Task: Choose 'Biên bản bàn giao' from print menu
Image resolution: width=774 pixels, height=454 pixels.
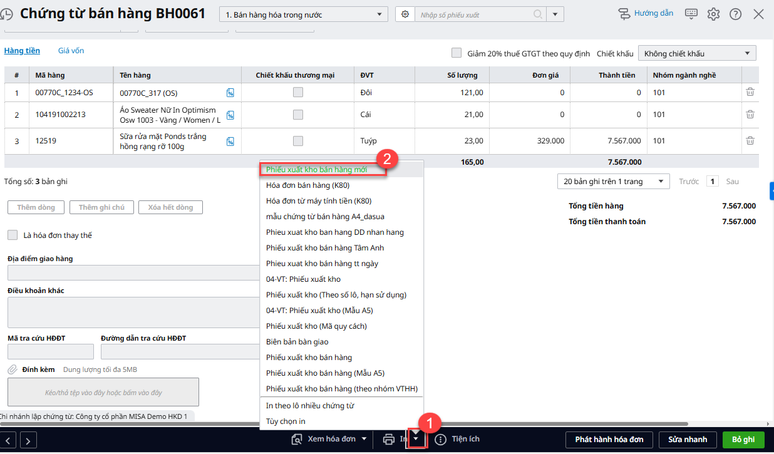Action: (297, 342)
